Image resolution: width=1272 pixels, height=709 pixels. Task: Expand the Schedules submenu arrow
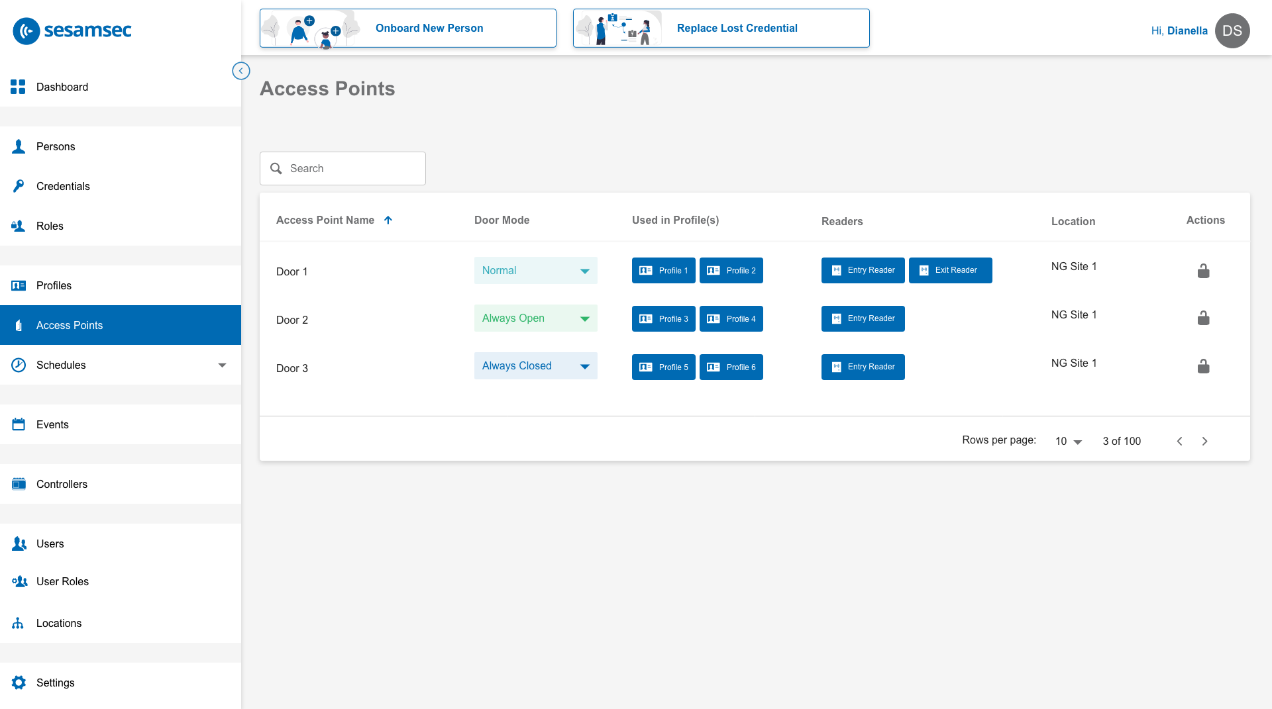click(222, 365)
